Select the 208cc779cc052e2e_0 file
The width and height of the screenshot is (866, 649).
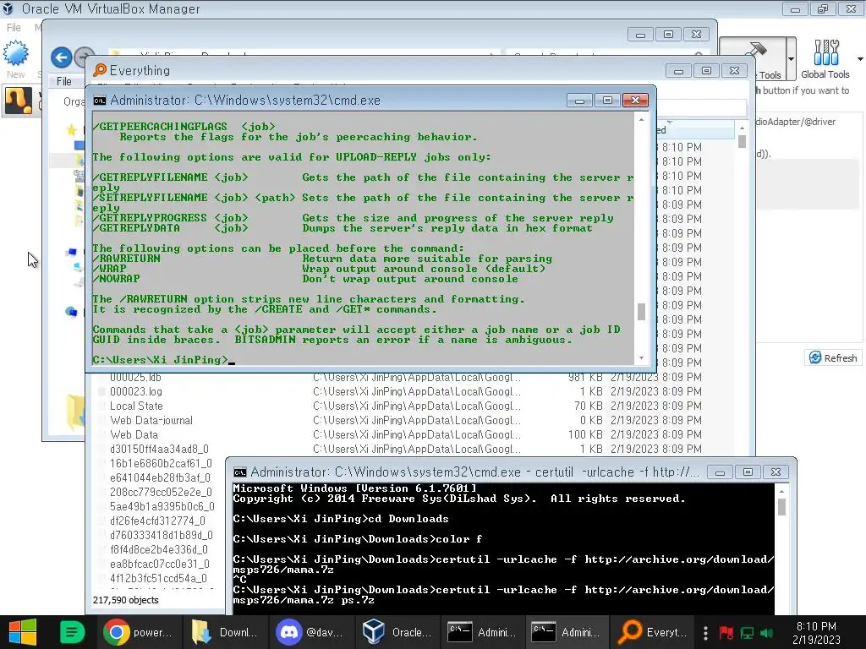161,492
